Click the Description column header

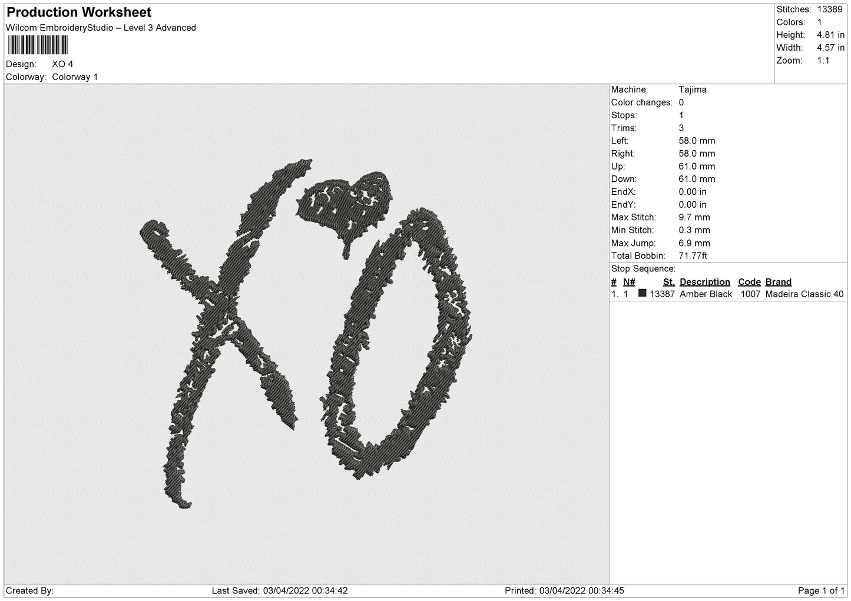click(704, 282)
